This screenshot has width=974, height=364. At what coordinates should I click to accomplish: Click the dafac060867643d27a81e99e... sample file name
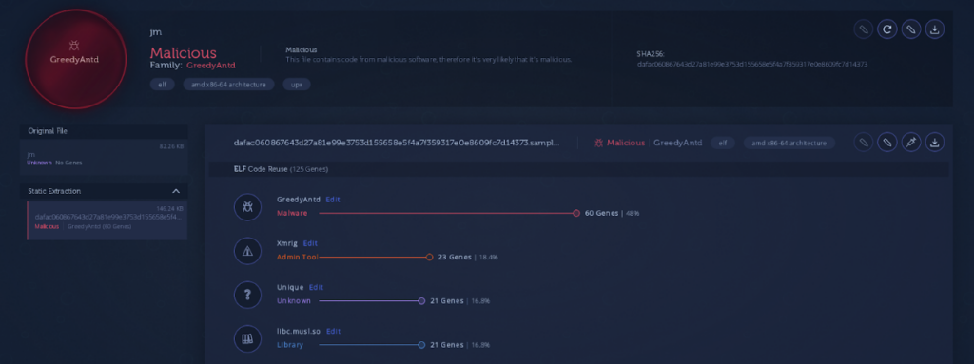[397, 143]
